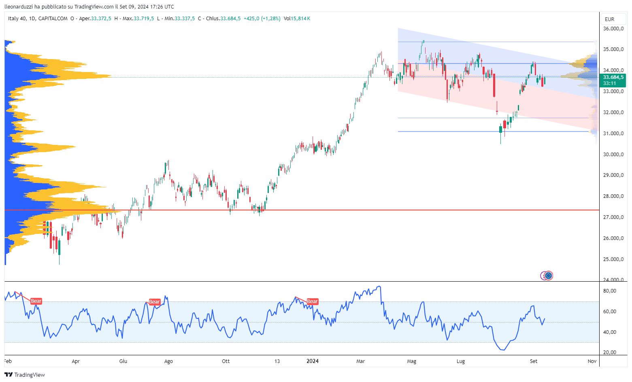This screenshot has width=632, height=382.
Task: Click the bold 2024 year label
Action: pyautogui.click(x=312, y=361)
